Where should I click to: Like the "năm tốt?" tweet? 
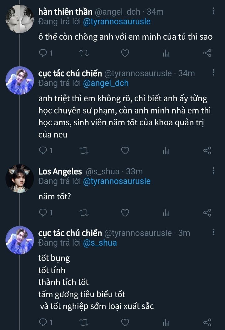125,213
